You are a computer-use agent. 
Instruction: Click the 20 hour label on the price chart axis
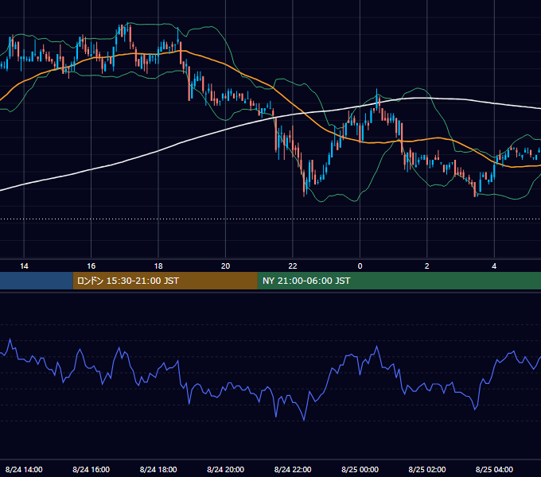225,266
